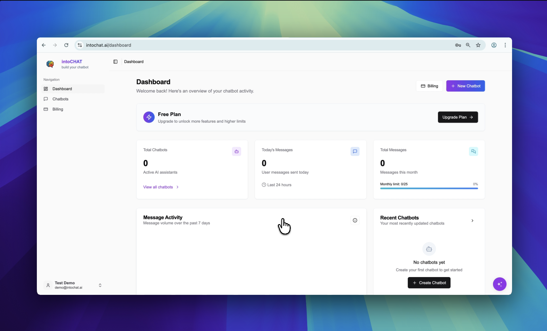Expand Recent Chatbots with chevron arrow
Screen dimensions: 547x331
[x=472, y=221]
